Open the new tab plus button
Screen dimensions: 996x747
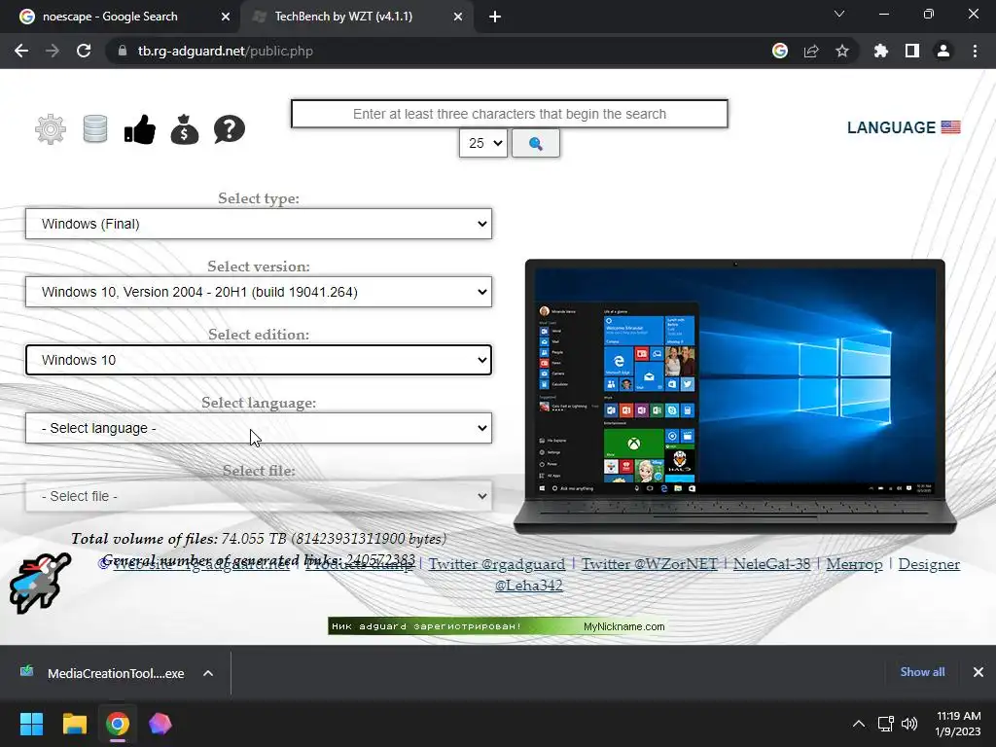coord(495,18)
